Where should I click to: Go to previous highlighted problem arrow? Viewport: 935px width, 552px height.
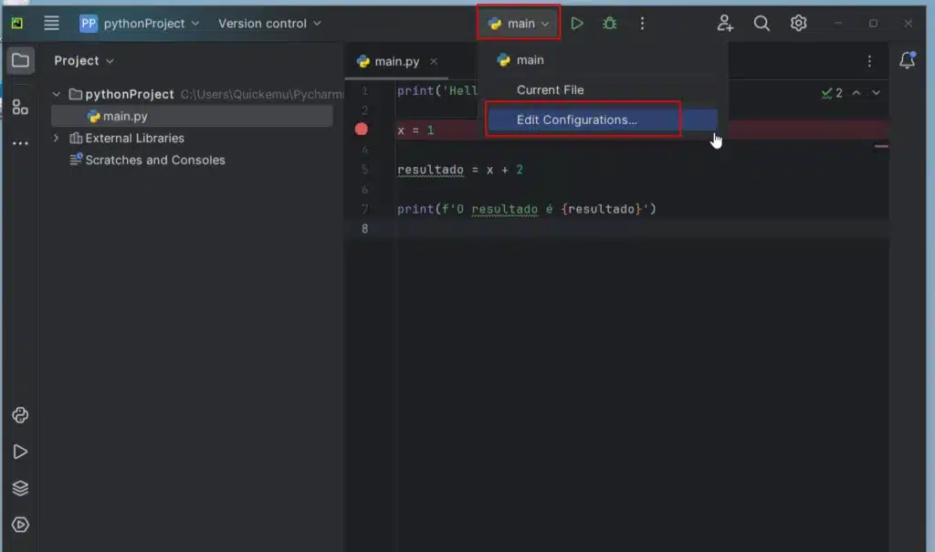click(x=856, y=93)
